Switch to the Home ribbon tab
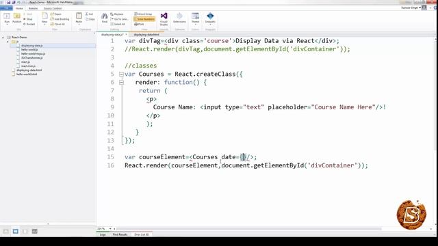Viewport: 438px width, 246px height. 19,8
